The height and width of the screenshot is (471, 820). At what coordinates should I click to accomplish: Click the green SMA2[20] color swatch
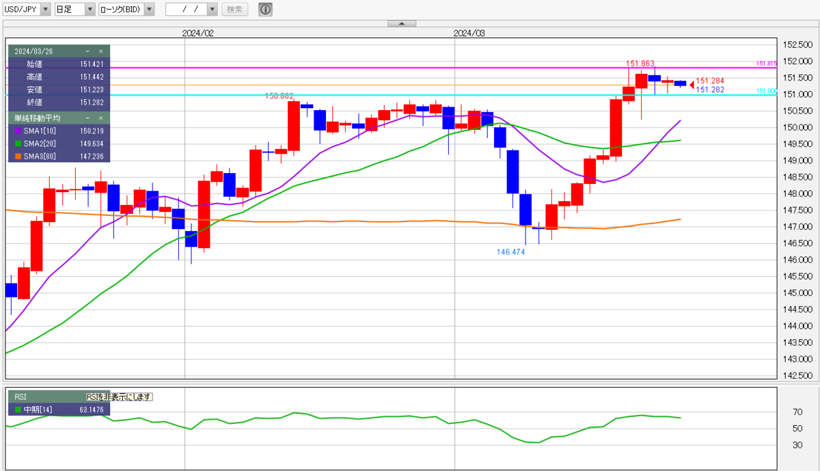[x=17, y=144]
